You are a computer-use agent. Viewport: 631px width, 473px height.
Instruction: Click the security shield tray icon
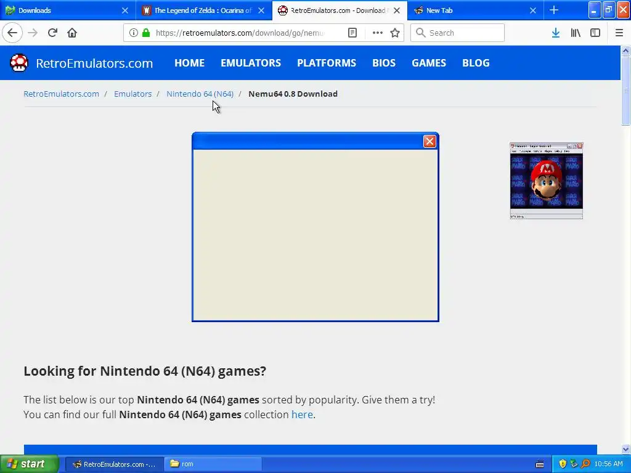[563, 464]
